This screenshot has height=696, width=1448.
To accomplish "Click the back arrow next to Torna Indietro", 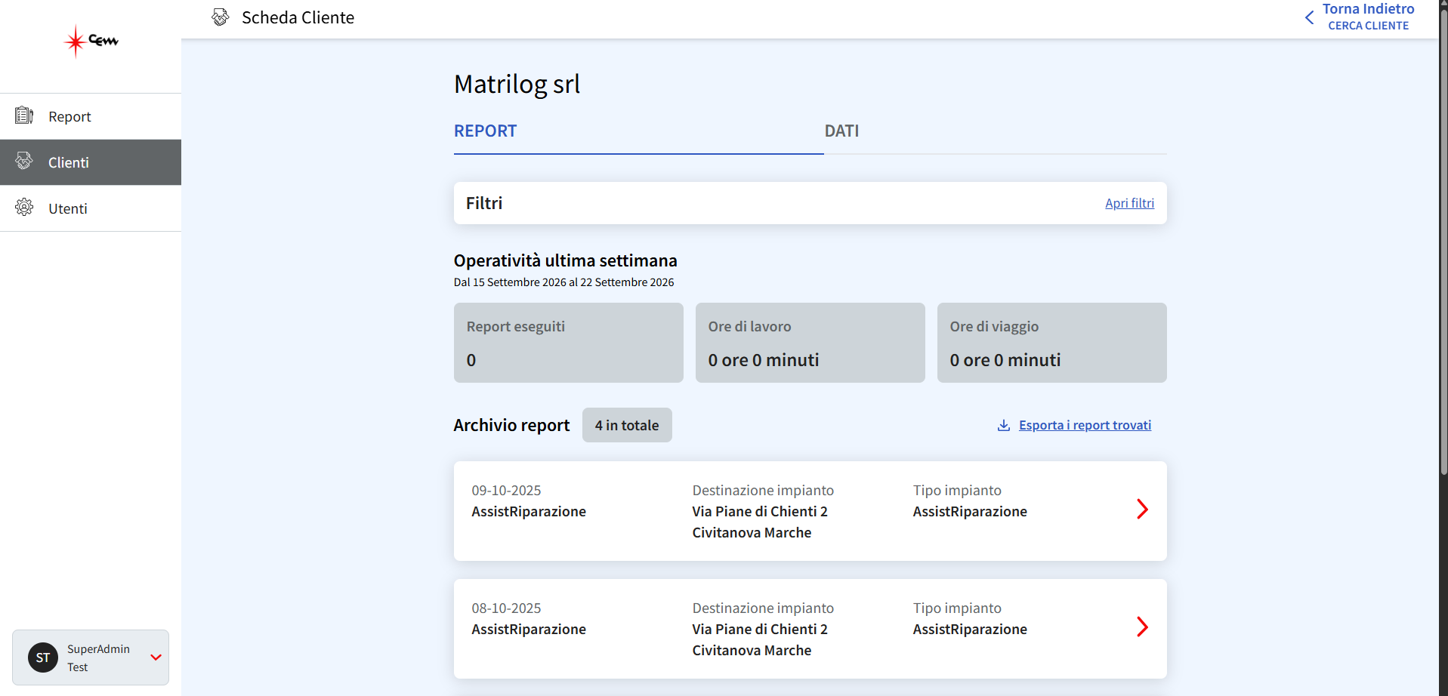I will click(1309, 17).
